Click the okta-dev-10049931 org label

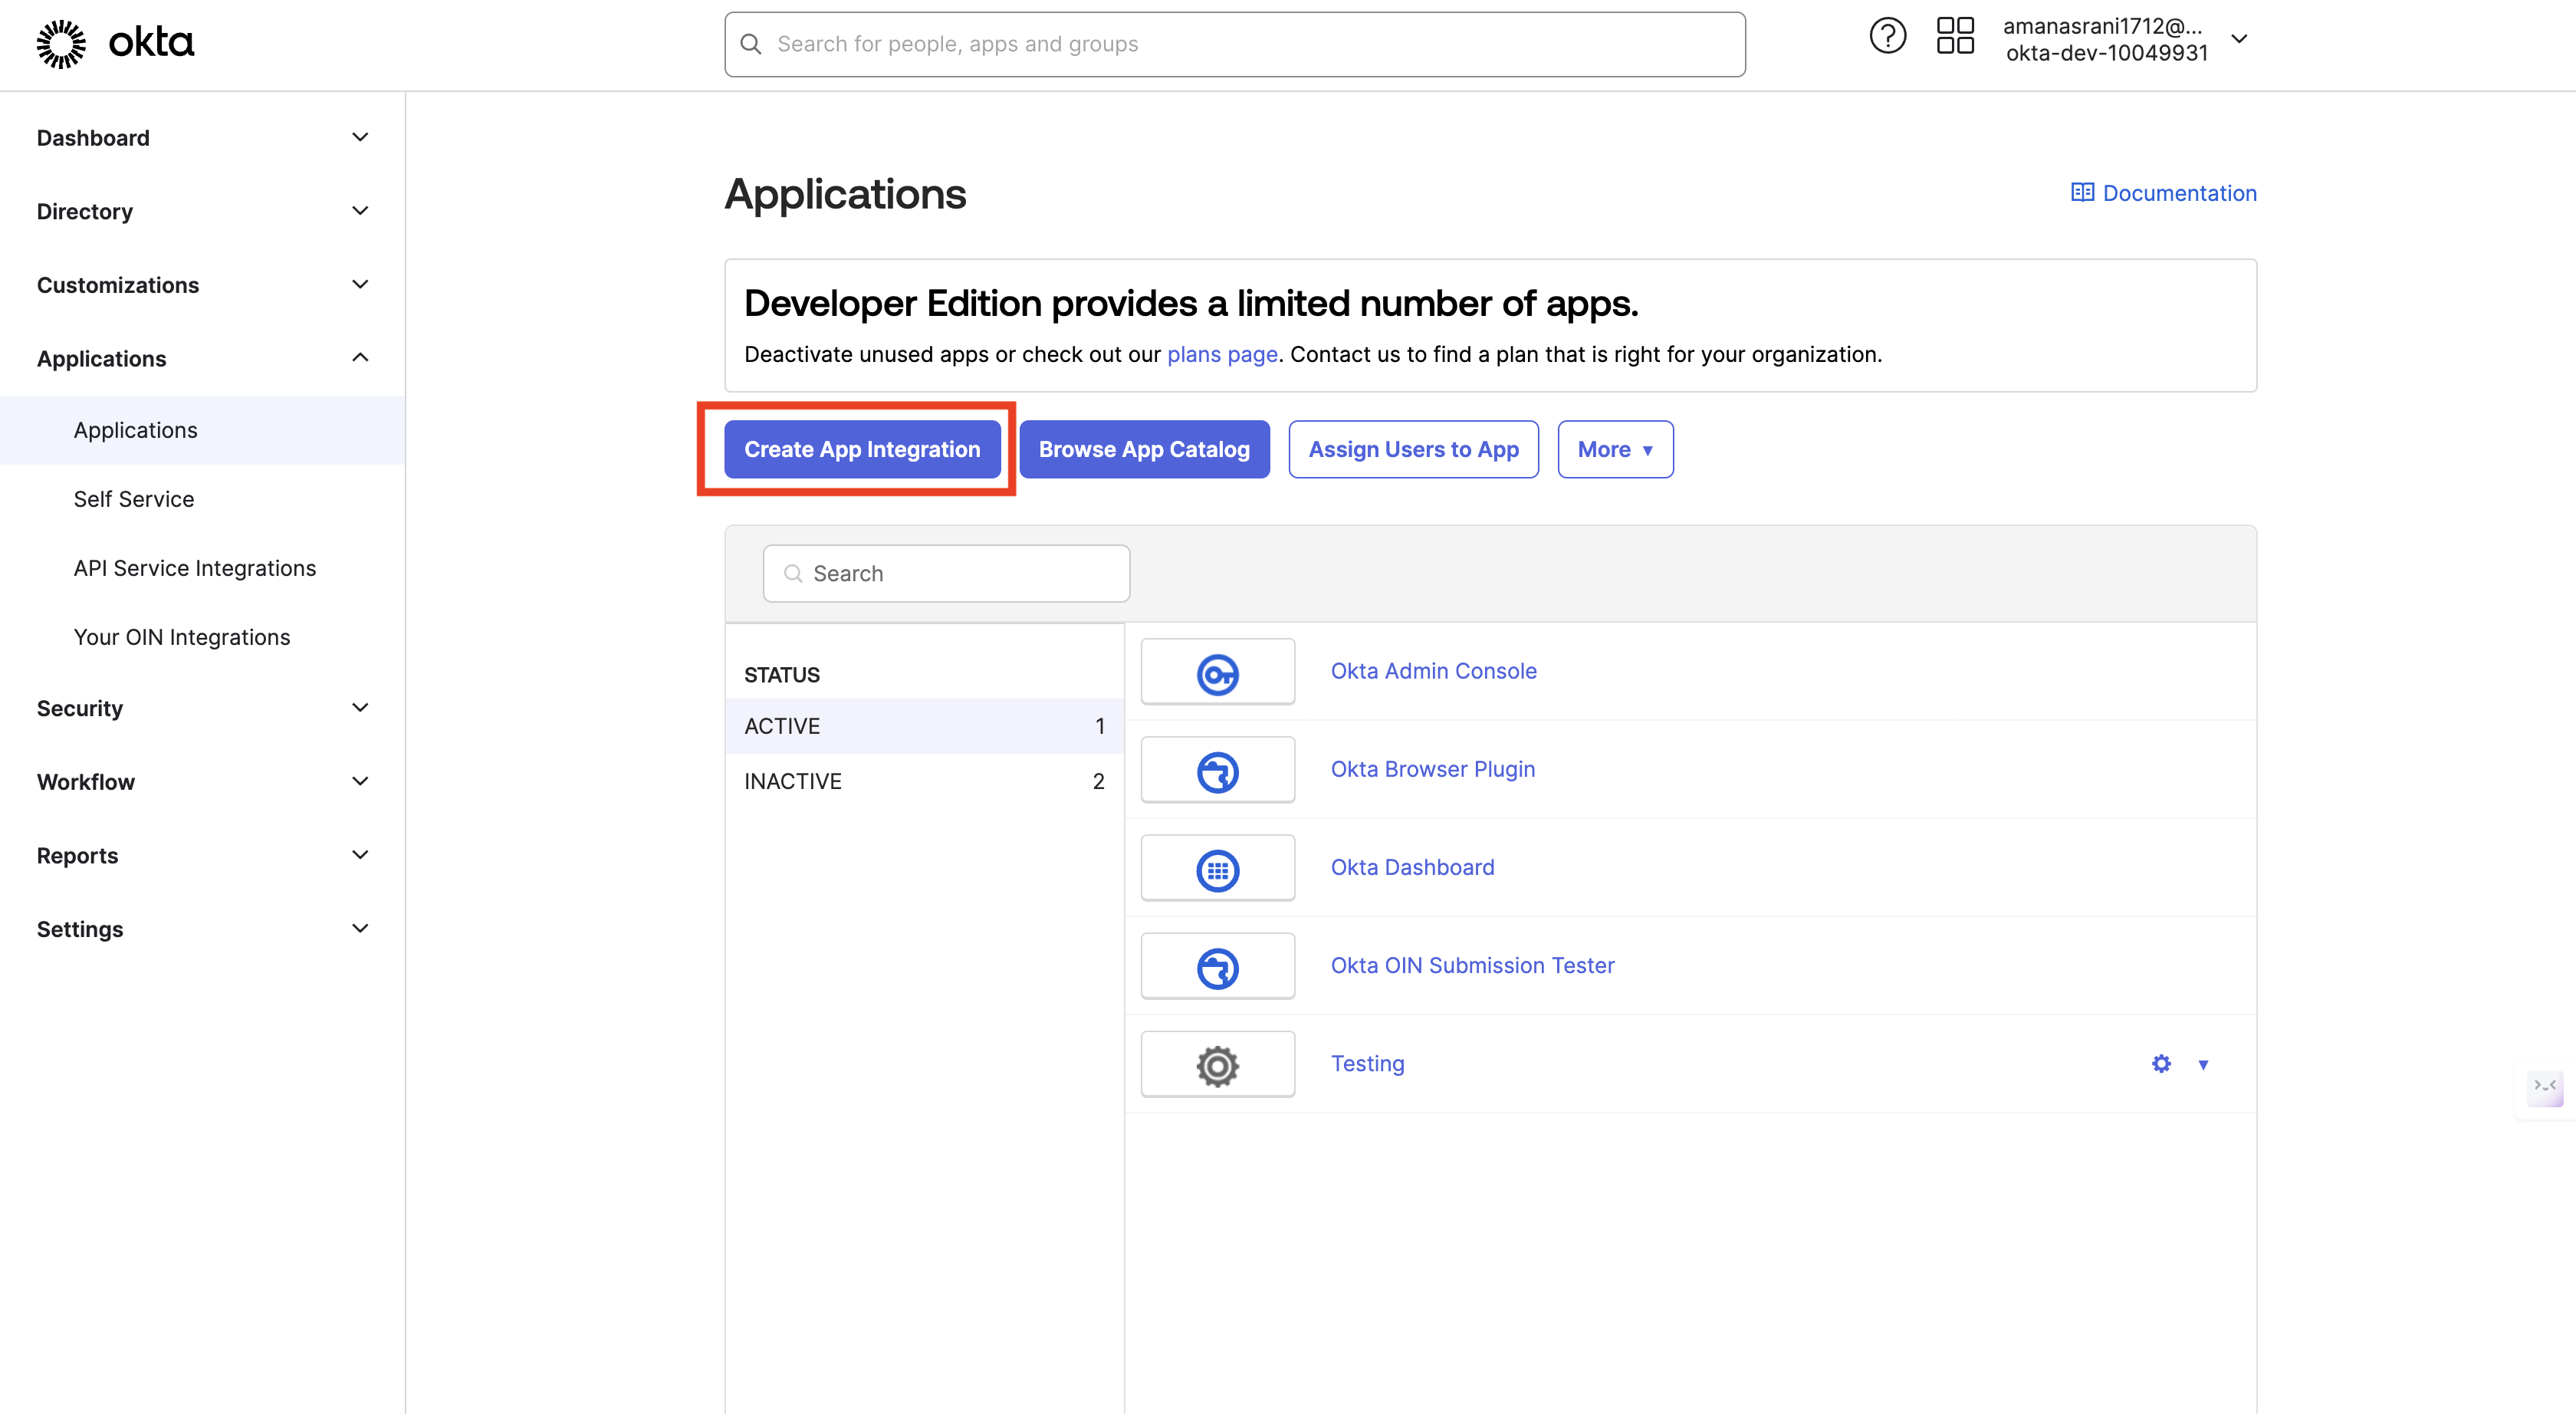coord(2107,53)
